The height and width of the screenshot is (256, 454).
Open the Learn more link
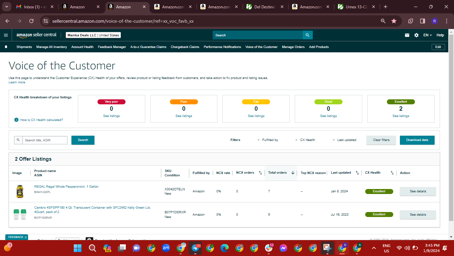point(17,82)
